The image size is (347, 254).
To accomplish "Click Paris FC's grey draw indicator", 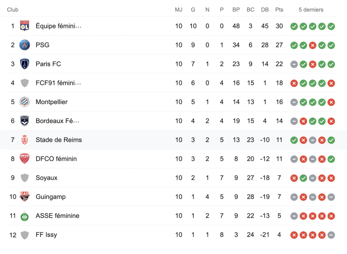I will click(294, 64).
